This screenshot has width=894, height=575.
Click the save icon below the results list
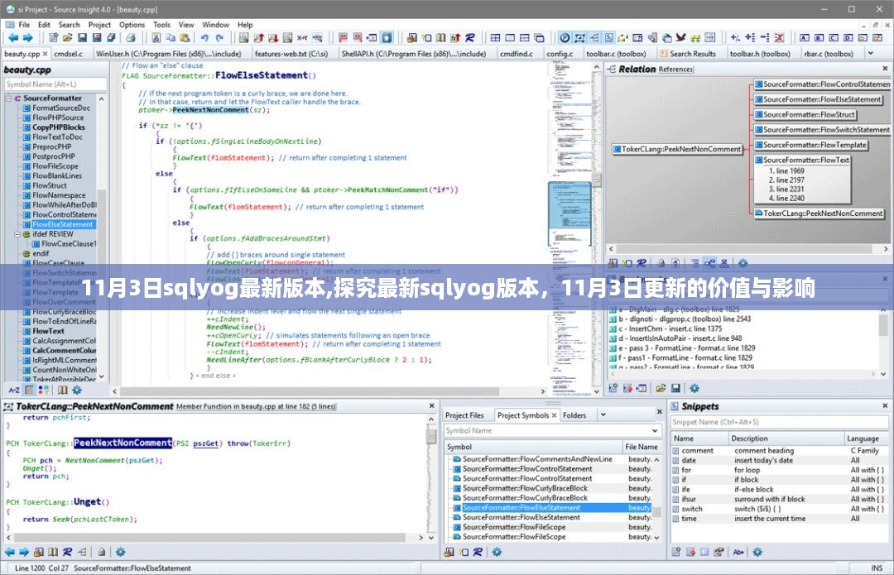(675, 389)
